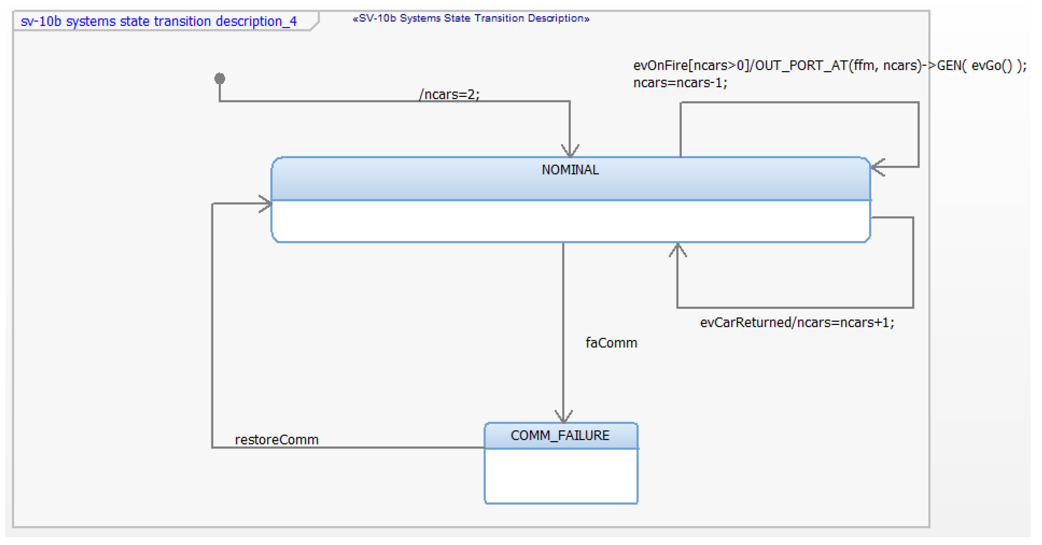Select the ncars=ncars-1; action text line
The image size is (1042, 545).
[680, 83]
